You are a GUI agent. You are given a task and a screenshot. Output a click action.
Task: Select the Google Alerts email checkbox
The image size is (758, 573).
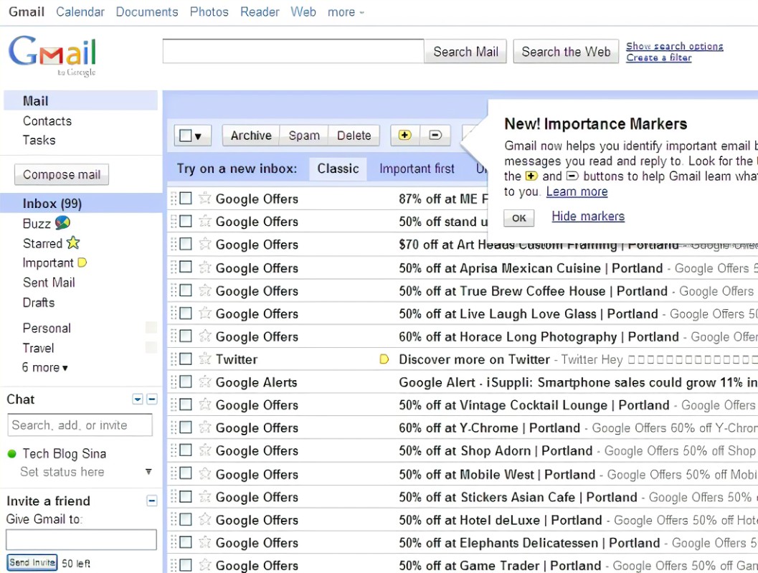[186, 382]
